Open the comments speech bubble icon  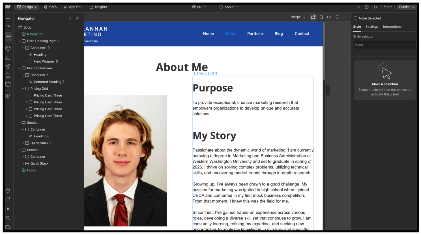pos(367,7)
